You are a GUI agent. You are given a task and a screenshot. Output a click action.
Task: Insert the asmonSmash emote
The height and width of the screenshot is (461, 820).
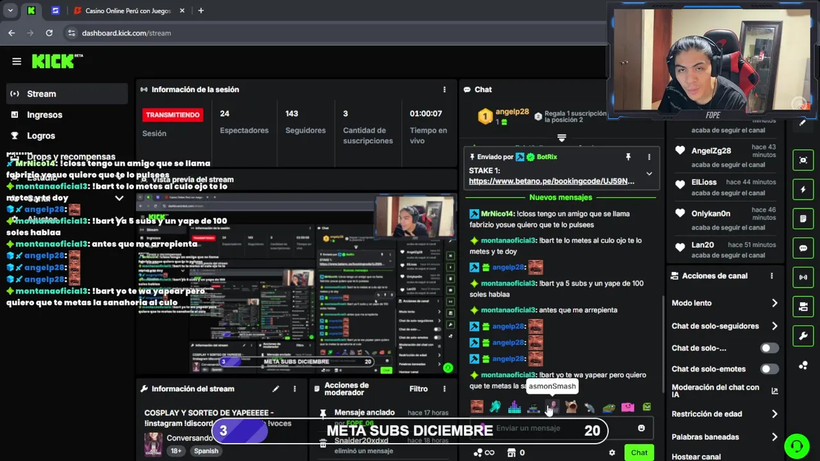point(552,407)
